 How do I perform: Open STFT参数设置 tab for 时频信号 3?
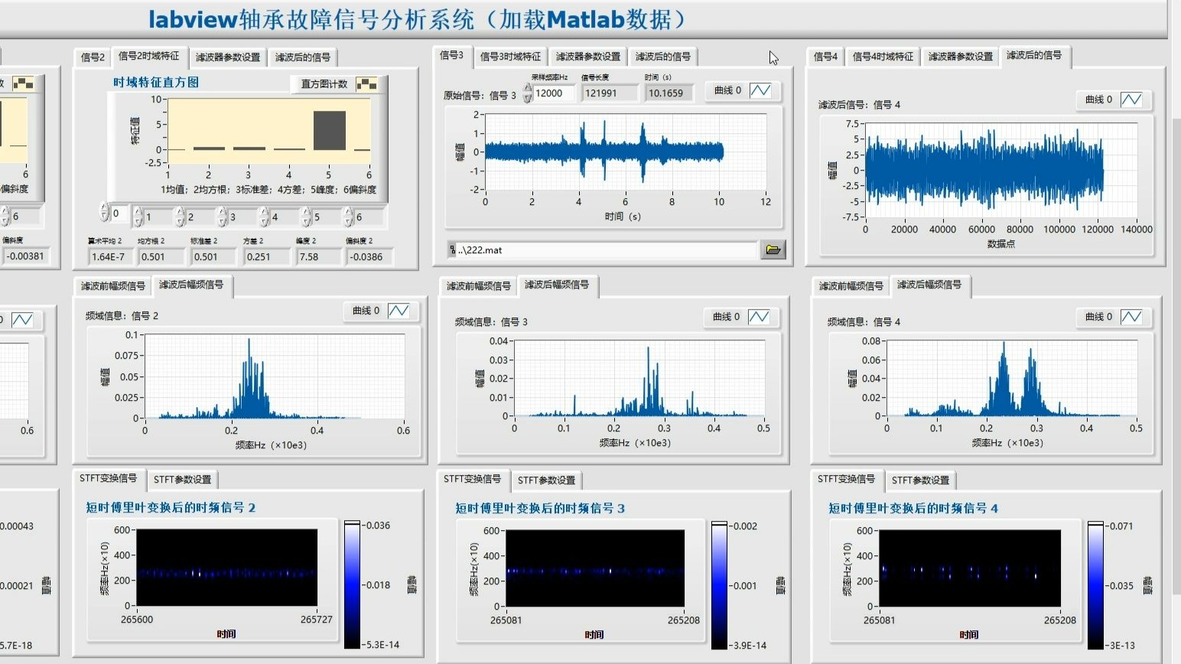point(546,480)
